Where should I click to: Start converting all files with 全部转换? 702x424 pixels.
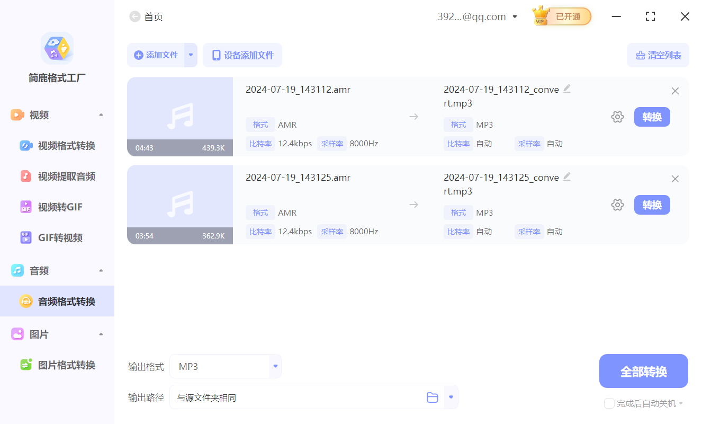[x=643, y=371]
